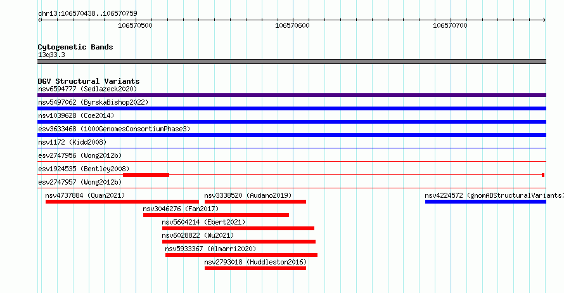Click the red bar under nsv5604214
This screenshot has height=293, width=564.
point(238,228)
